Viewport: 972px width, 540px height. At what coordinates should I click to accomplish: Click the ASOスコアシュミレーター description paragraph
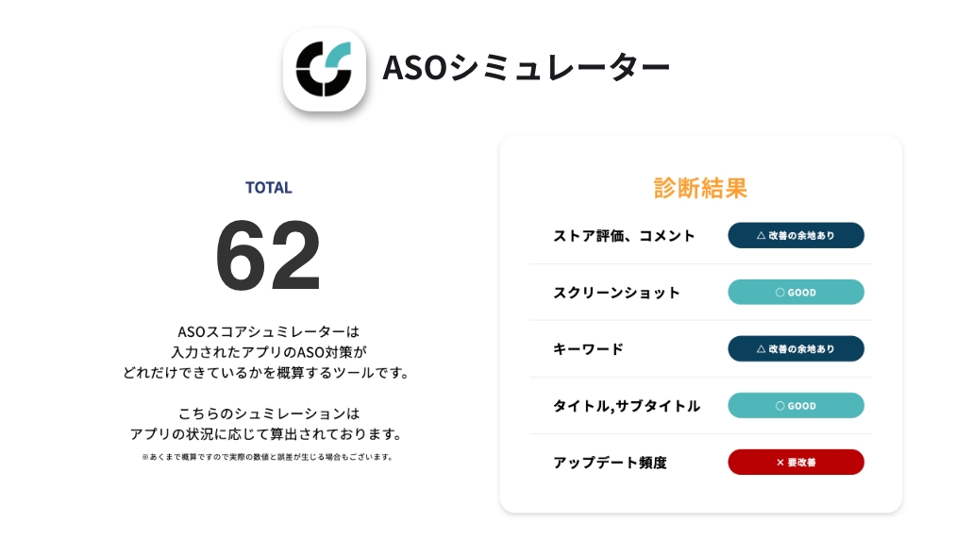point(268,352)
